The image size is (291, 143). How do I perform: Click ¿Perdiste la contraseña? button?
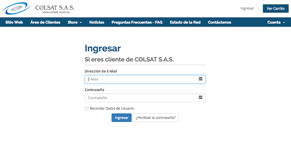pos(156,118)
